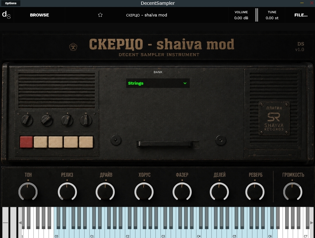Image resolution: width=315 pixels, height=238 pixels.
Task: Play the C6 piano key
Action: (270, 234)
